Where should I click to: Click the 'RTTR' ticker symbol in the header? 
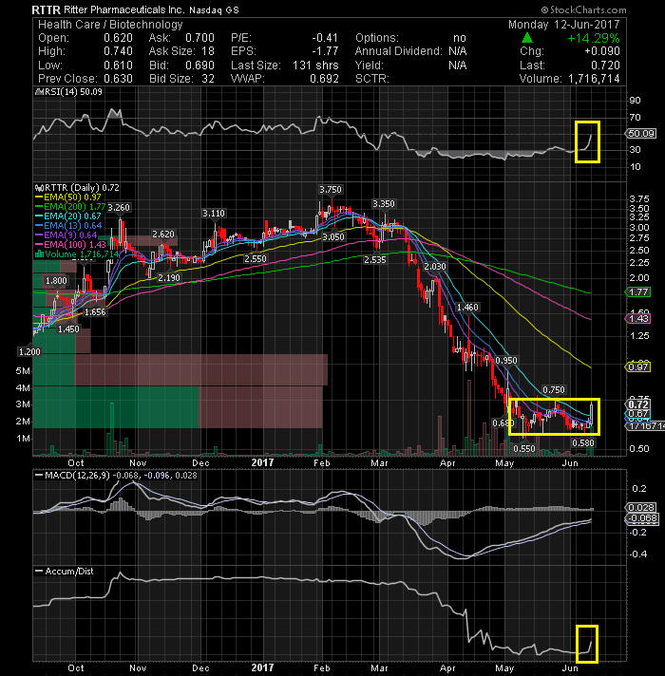coord(47,9)
